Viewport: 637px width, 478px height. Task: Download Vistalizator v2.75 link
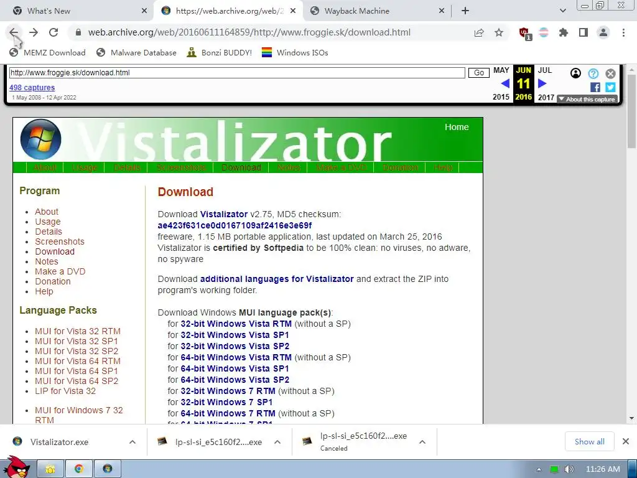(224, 214)
